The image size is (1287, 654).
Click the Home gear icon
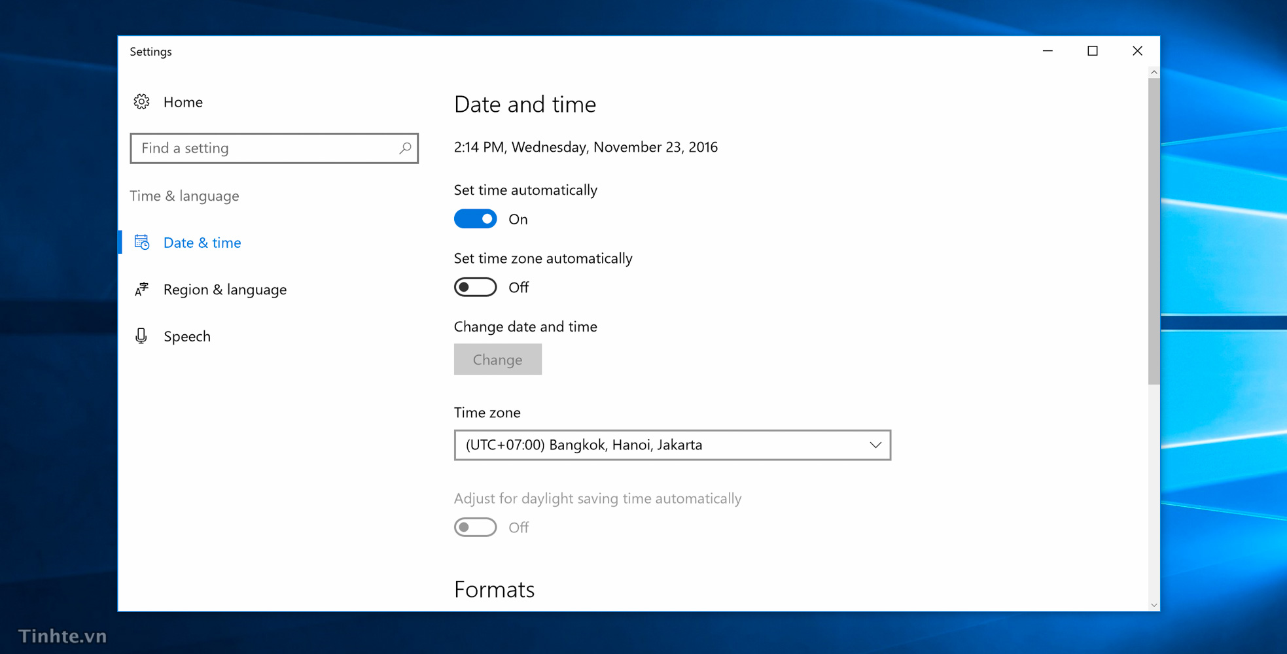coord(141,102)
